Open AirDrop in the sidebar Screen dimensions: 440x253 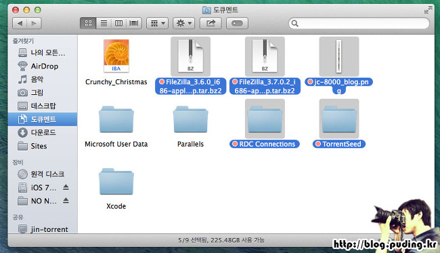coord(43,66)
